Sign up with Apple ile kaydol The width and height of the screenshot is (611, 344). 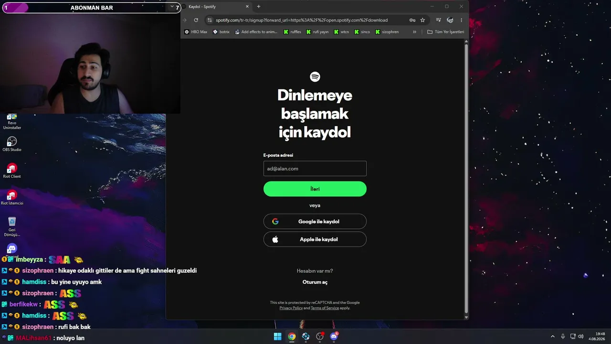coord(315,239)
